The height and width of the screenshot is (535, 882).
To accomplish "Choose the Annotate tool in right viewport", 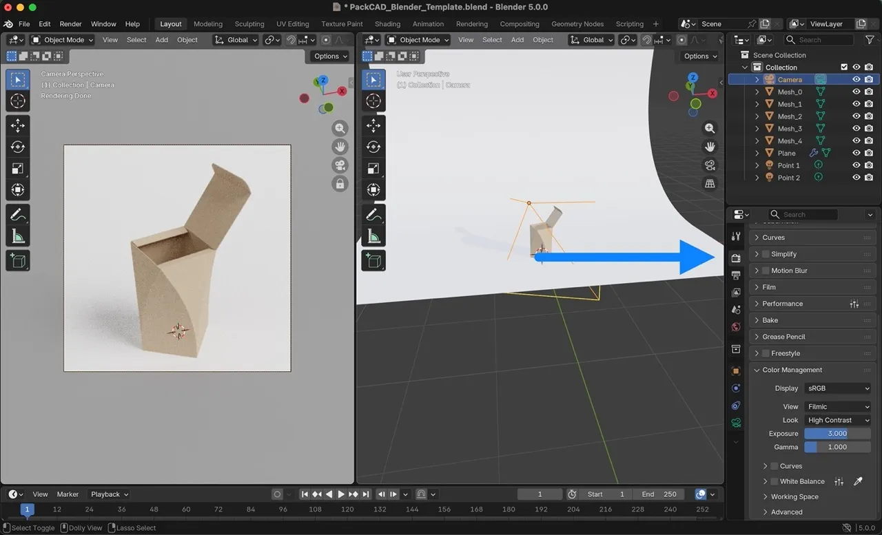I will (373, 215).
